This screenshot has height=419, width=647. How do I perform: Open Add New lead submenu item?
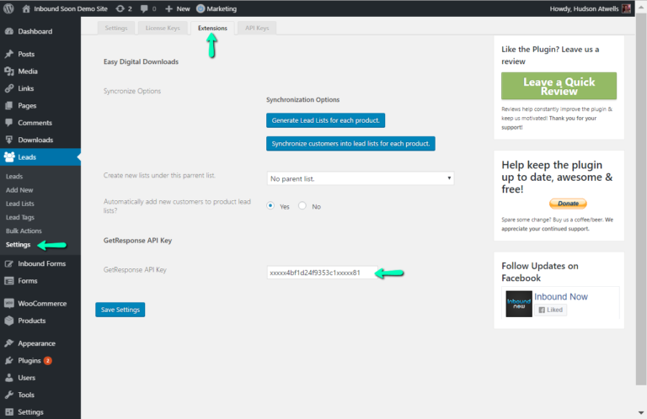pyautogui.click(x=19, y=190)
